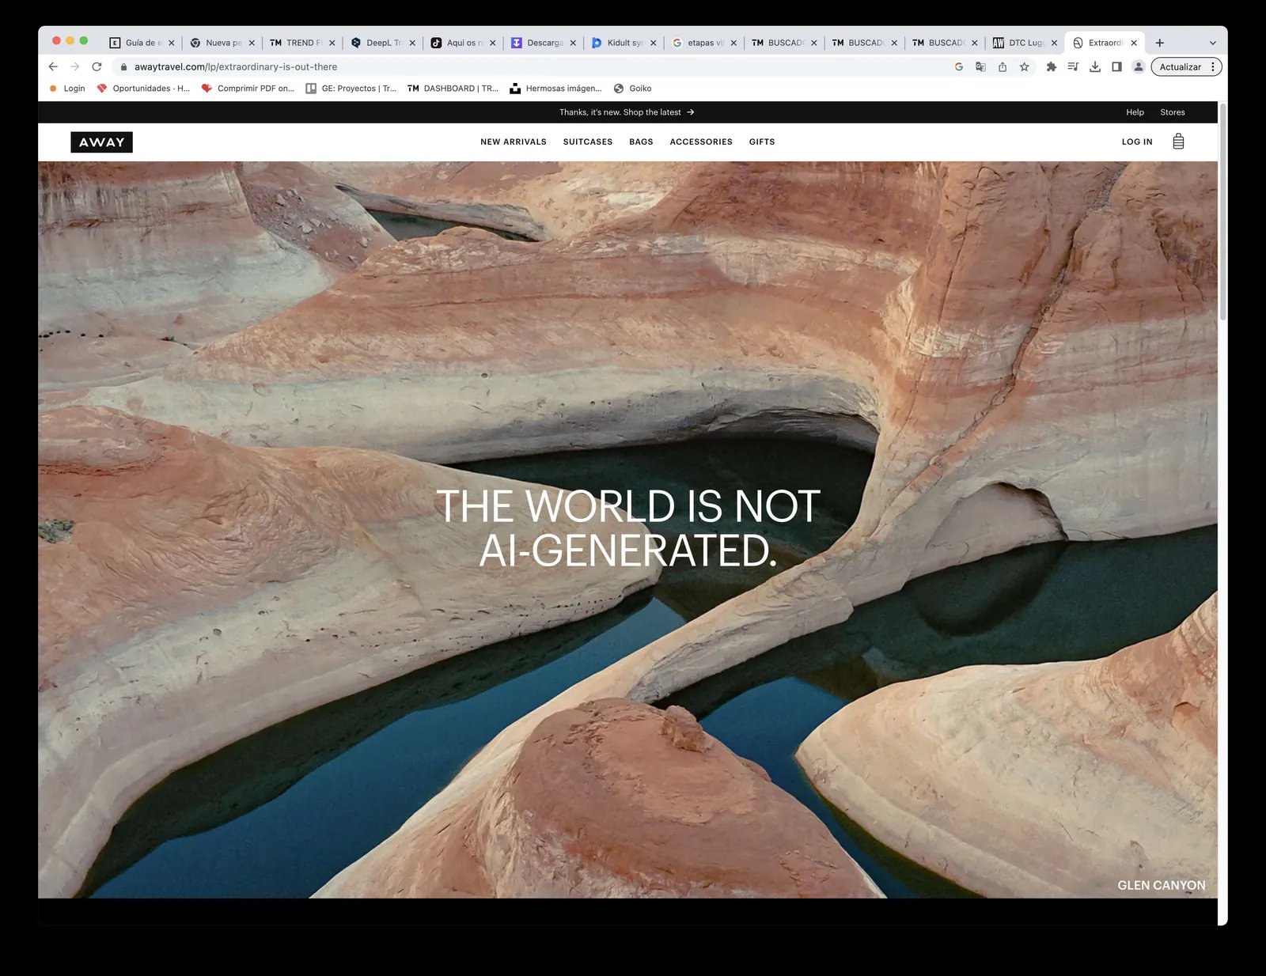Expand the tab search dropdown chevron

[1212, 43]
